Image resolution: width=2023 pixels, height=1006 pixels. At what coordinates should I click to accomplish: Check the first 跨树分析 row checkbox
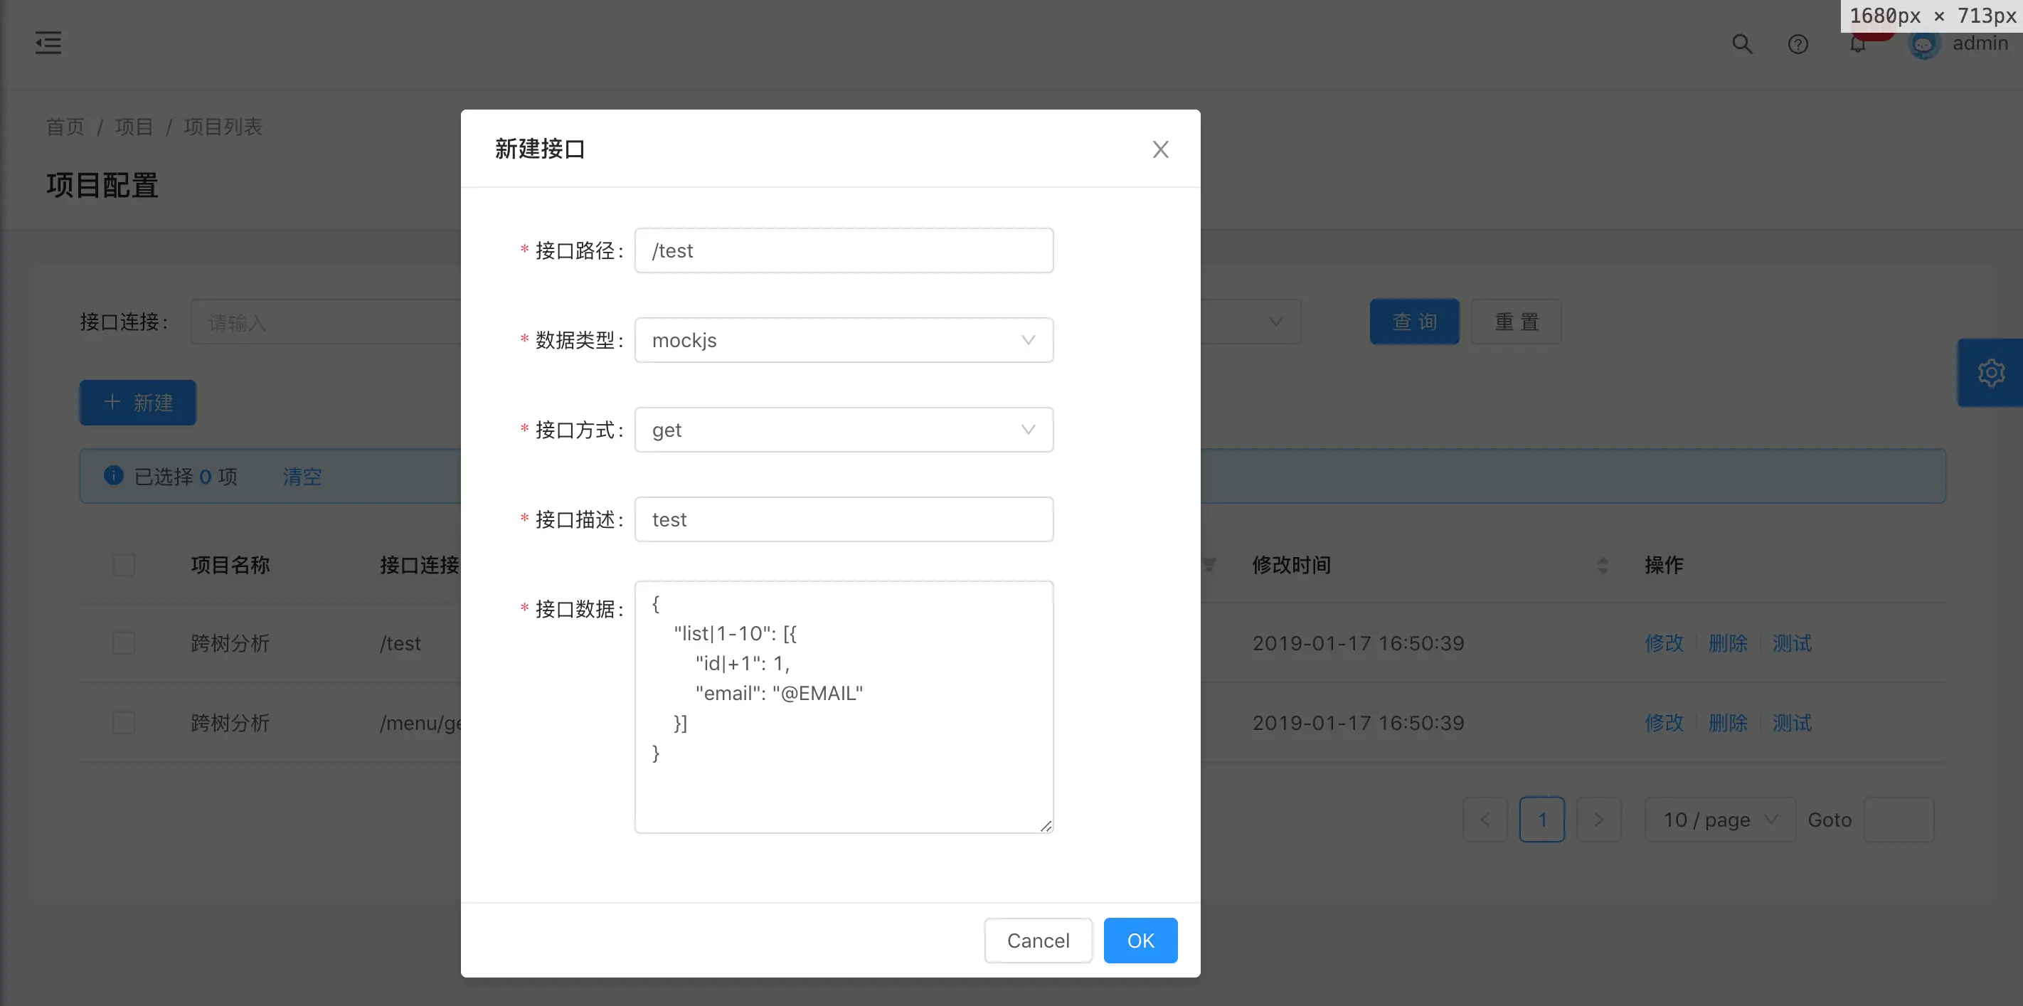123,643
